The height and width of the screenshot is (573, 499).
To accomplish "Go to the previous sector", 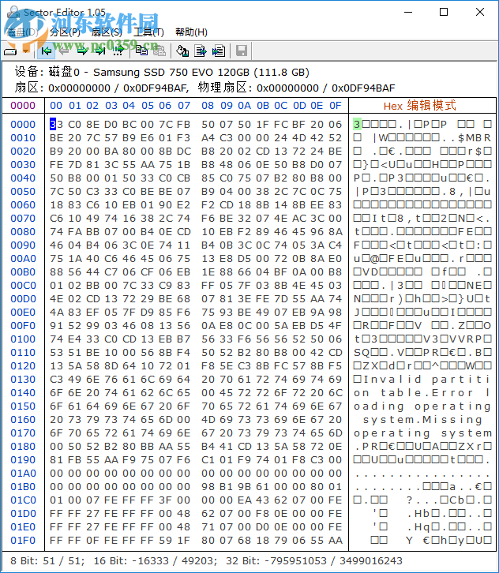I will point(64,51).
